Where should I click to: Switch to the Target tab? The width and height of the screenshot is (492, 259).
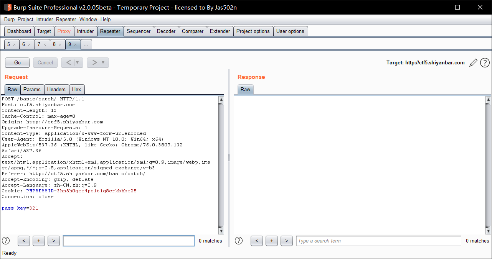coord(44,31)
